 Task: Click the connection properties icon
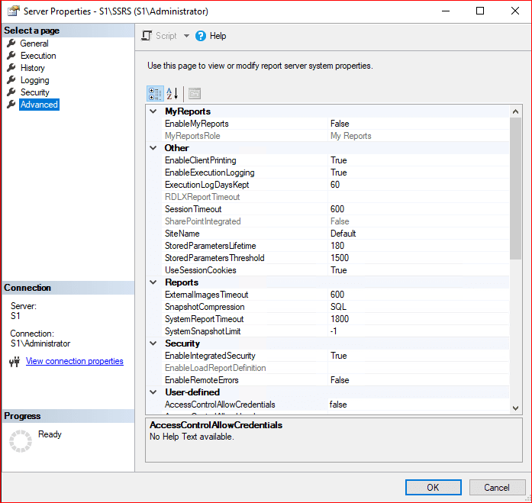pyautogui.click(x=14, y=362)
